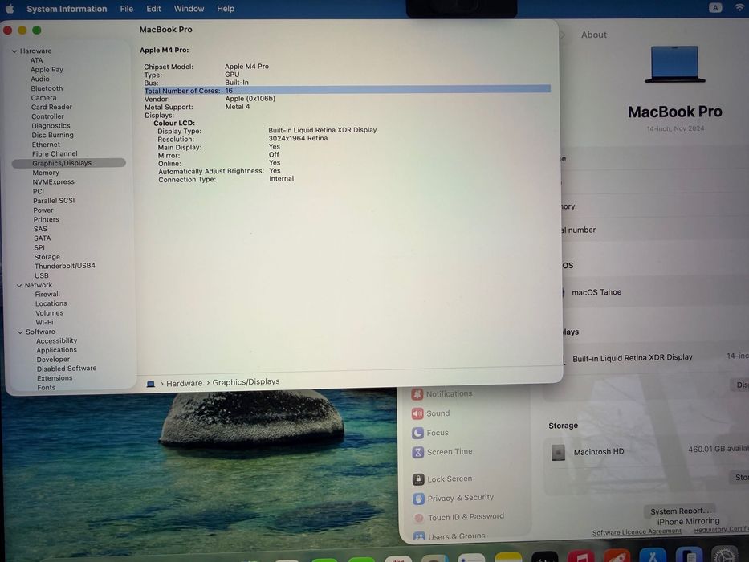Screen dimensions: 749x562
Task: Open the Music app in the Dock
Action: [581, 556]
